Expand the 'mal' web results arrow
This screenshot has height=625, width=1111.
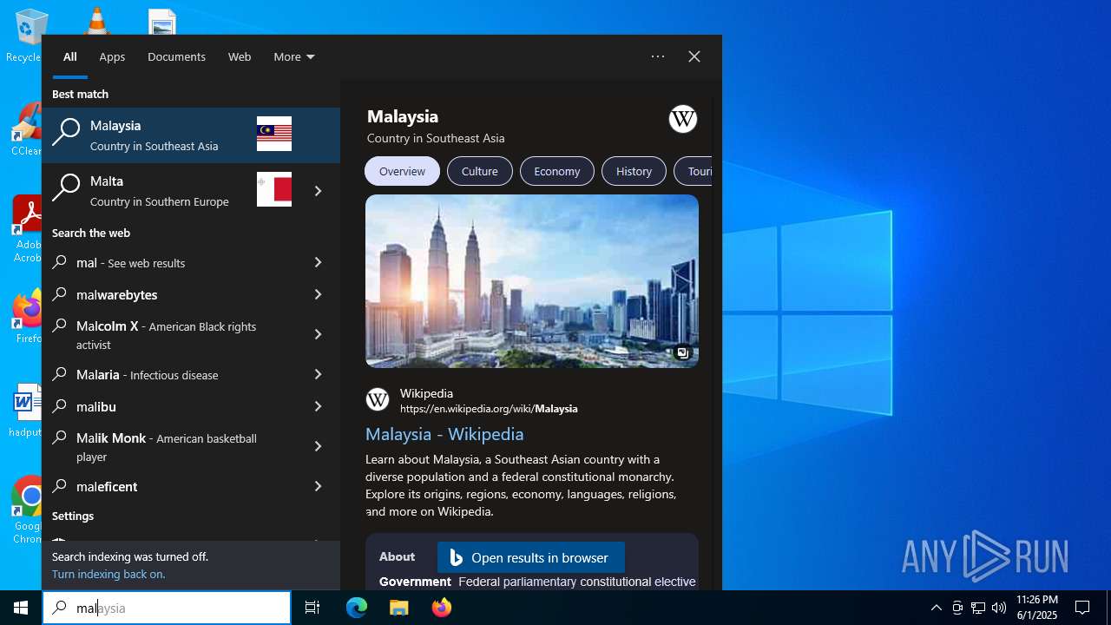318,262
